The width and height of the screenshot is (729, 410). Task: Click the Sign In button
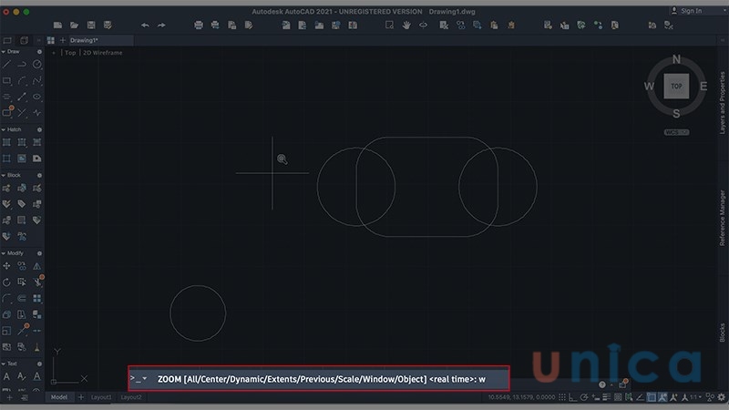tap(689, 11)
